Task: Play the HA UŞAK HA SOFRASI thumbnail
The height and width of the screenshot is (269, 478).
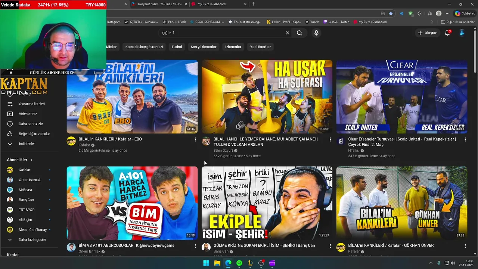Action: pos(267,96)
